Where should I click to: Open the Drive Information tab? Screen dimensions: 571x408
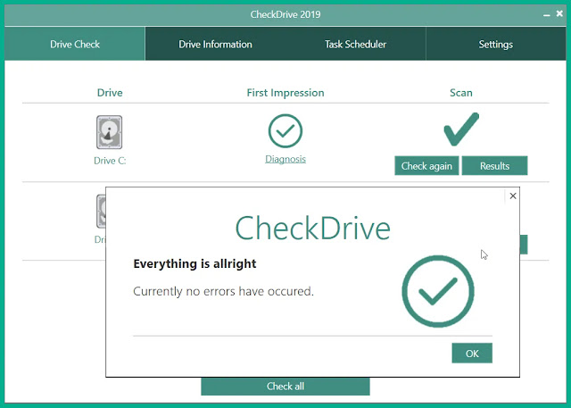pyautogui.click(x=215, y=44)
